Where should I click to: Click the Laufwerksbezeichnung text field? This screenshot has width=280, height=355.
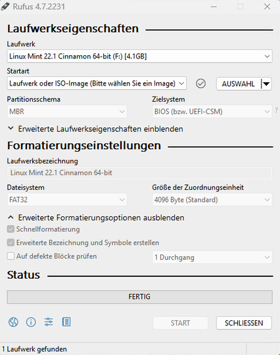139,173
